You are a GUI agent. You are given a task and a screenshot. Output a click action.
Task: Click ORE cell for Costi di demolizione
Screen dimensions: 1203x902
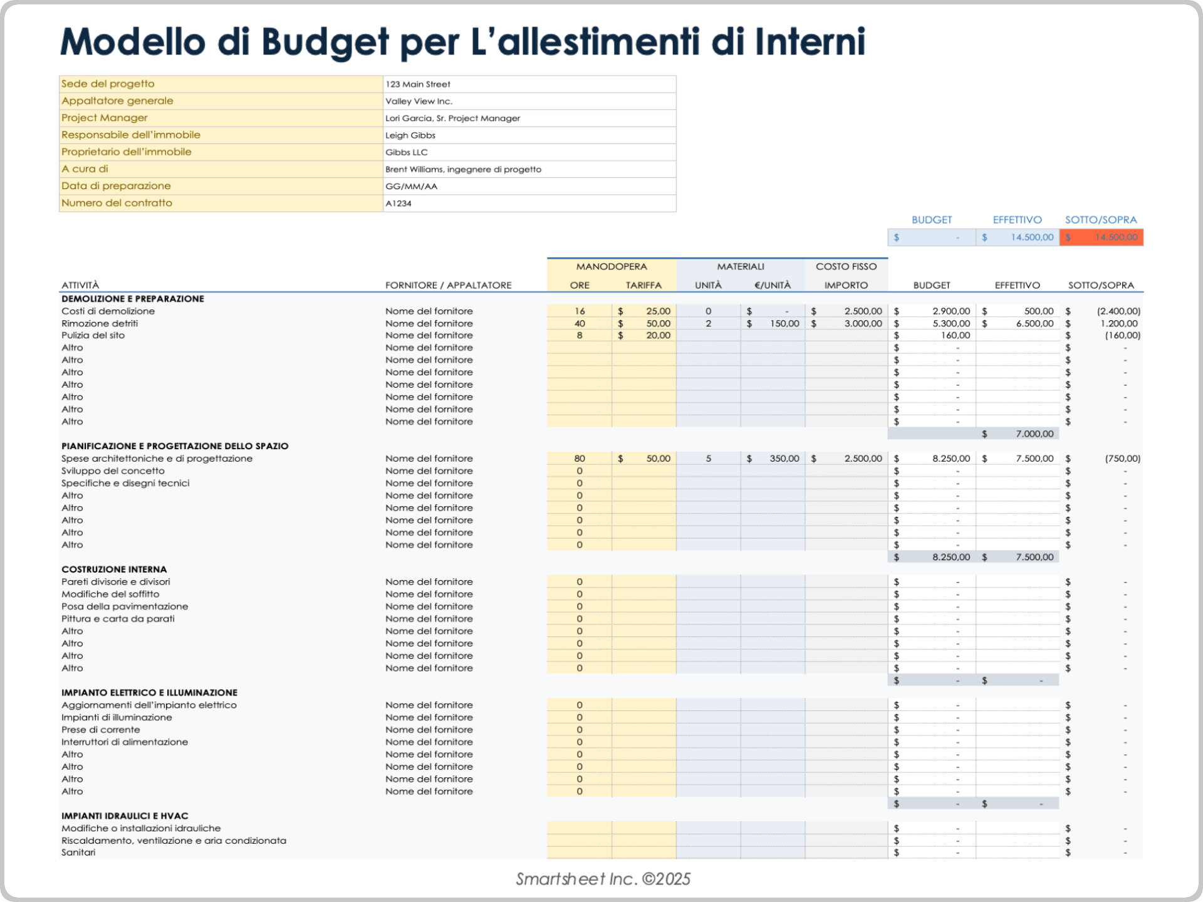click(x=580, y=311)
